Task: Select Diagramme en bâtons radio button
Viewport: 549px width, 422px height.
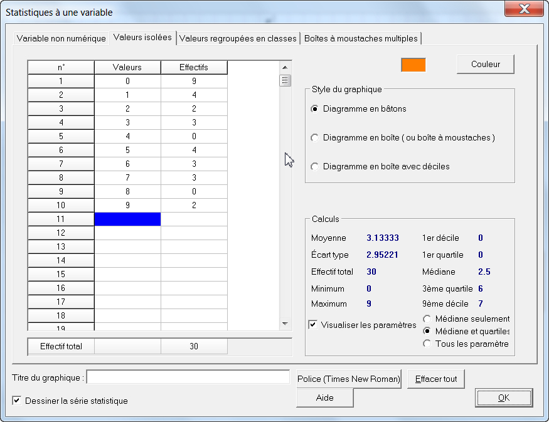Action: click(x=315, y=108)
